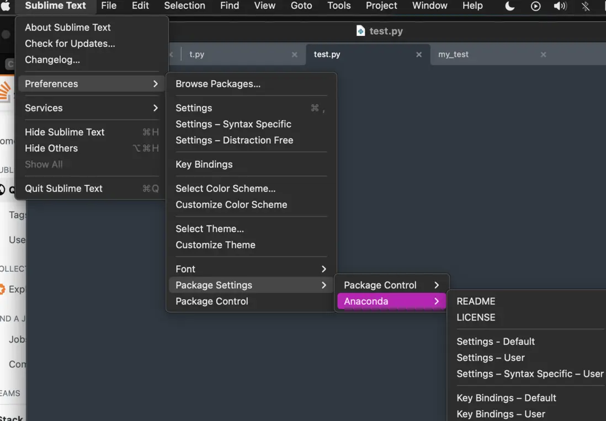Open the Anaconda README entry

[476, 301]
